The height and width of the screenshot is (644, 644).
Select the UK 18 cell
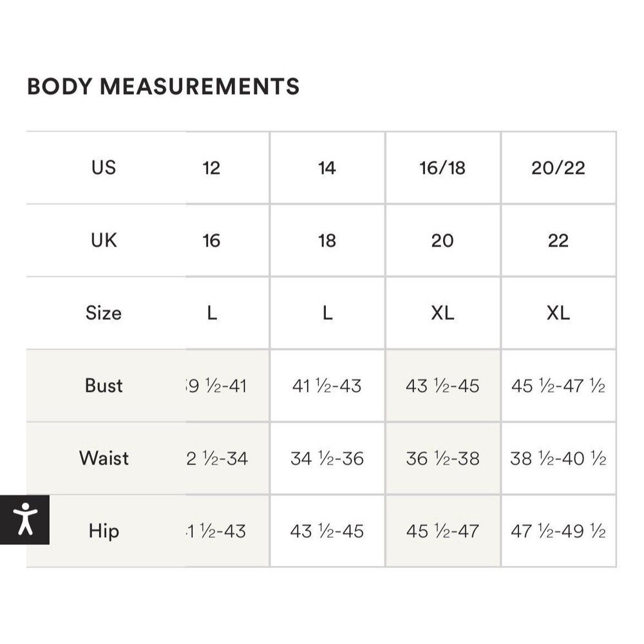click(x=327, y=240)
